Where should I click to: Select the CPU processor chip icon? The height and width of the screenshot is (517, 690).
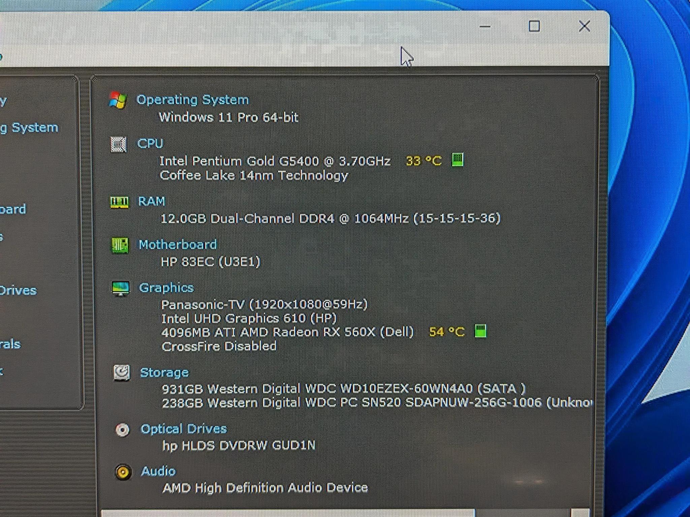coord(119,145)
